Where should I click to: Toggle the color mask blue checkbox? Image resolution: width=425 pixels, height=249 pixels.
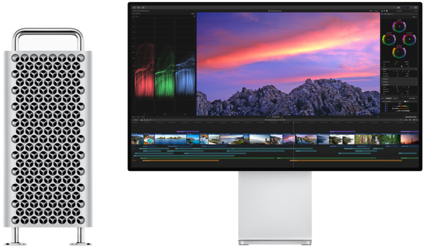click(384, 102)
